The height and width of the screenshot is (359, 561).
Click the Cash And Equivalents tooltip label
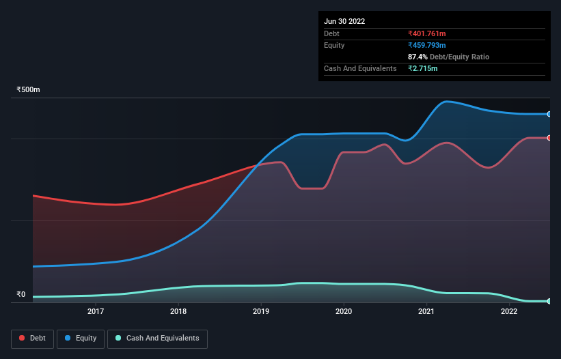point(360,68)
